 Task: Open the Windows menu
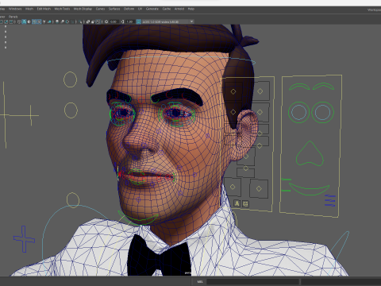[x=15, y=9]
